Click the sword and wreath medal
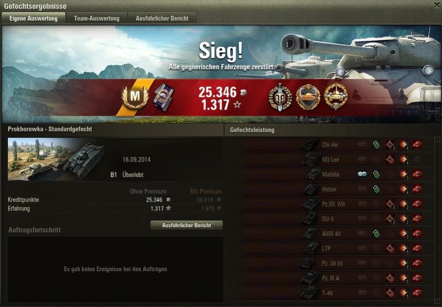Viewport: 442px width, 307px height. pos(280,97)
